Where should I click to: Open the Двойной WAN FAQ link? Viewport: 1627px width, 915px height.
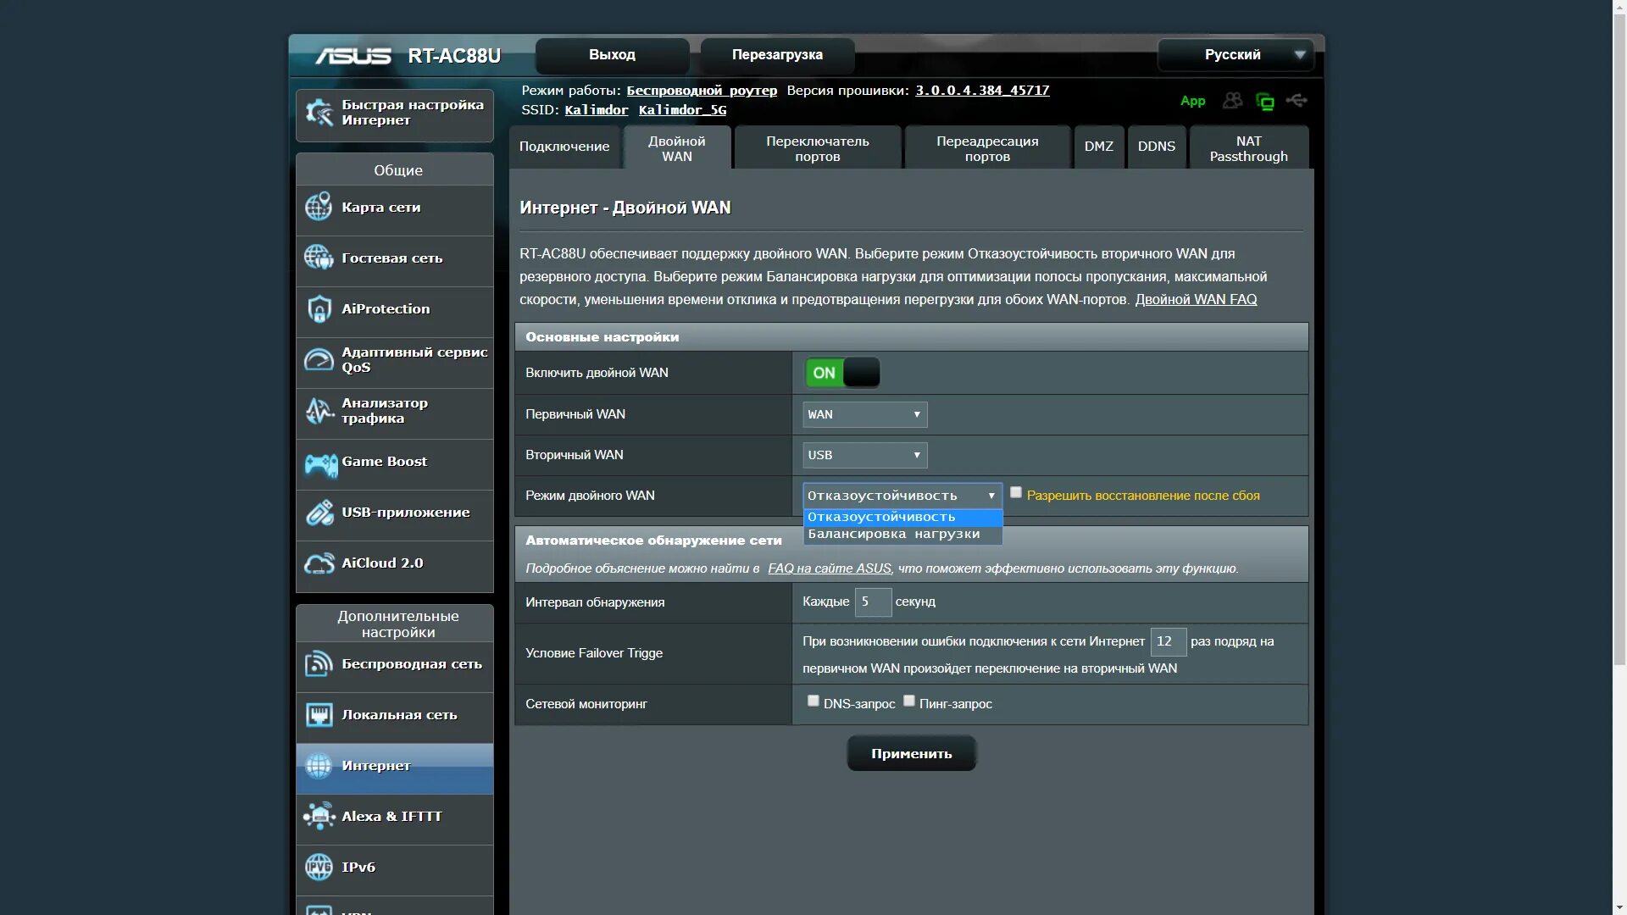[1196, 300]
